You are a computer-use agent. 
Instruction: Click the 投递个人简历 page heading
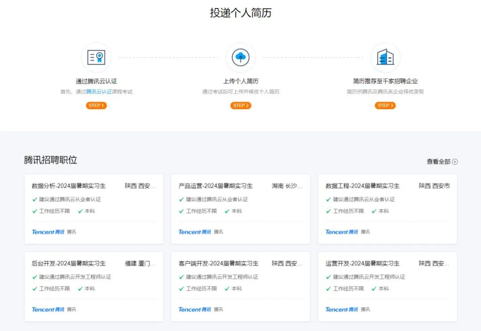(x=241, y=13)
